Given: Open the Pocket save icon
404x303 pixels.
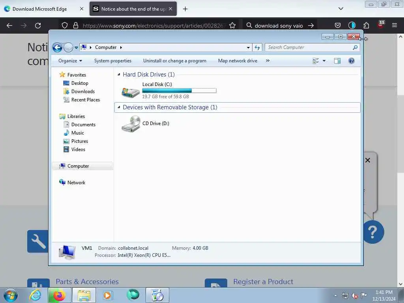Looking at the screenshot, I should tap(338, 26).
